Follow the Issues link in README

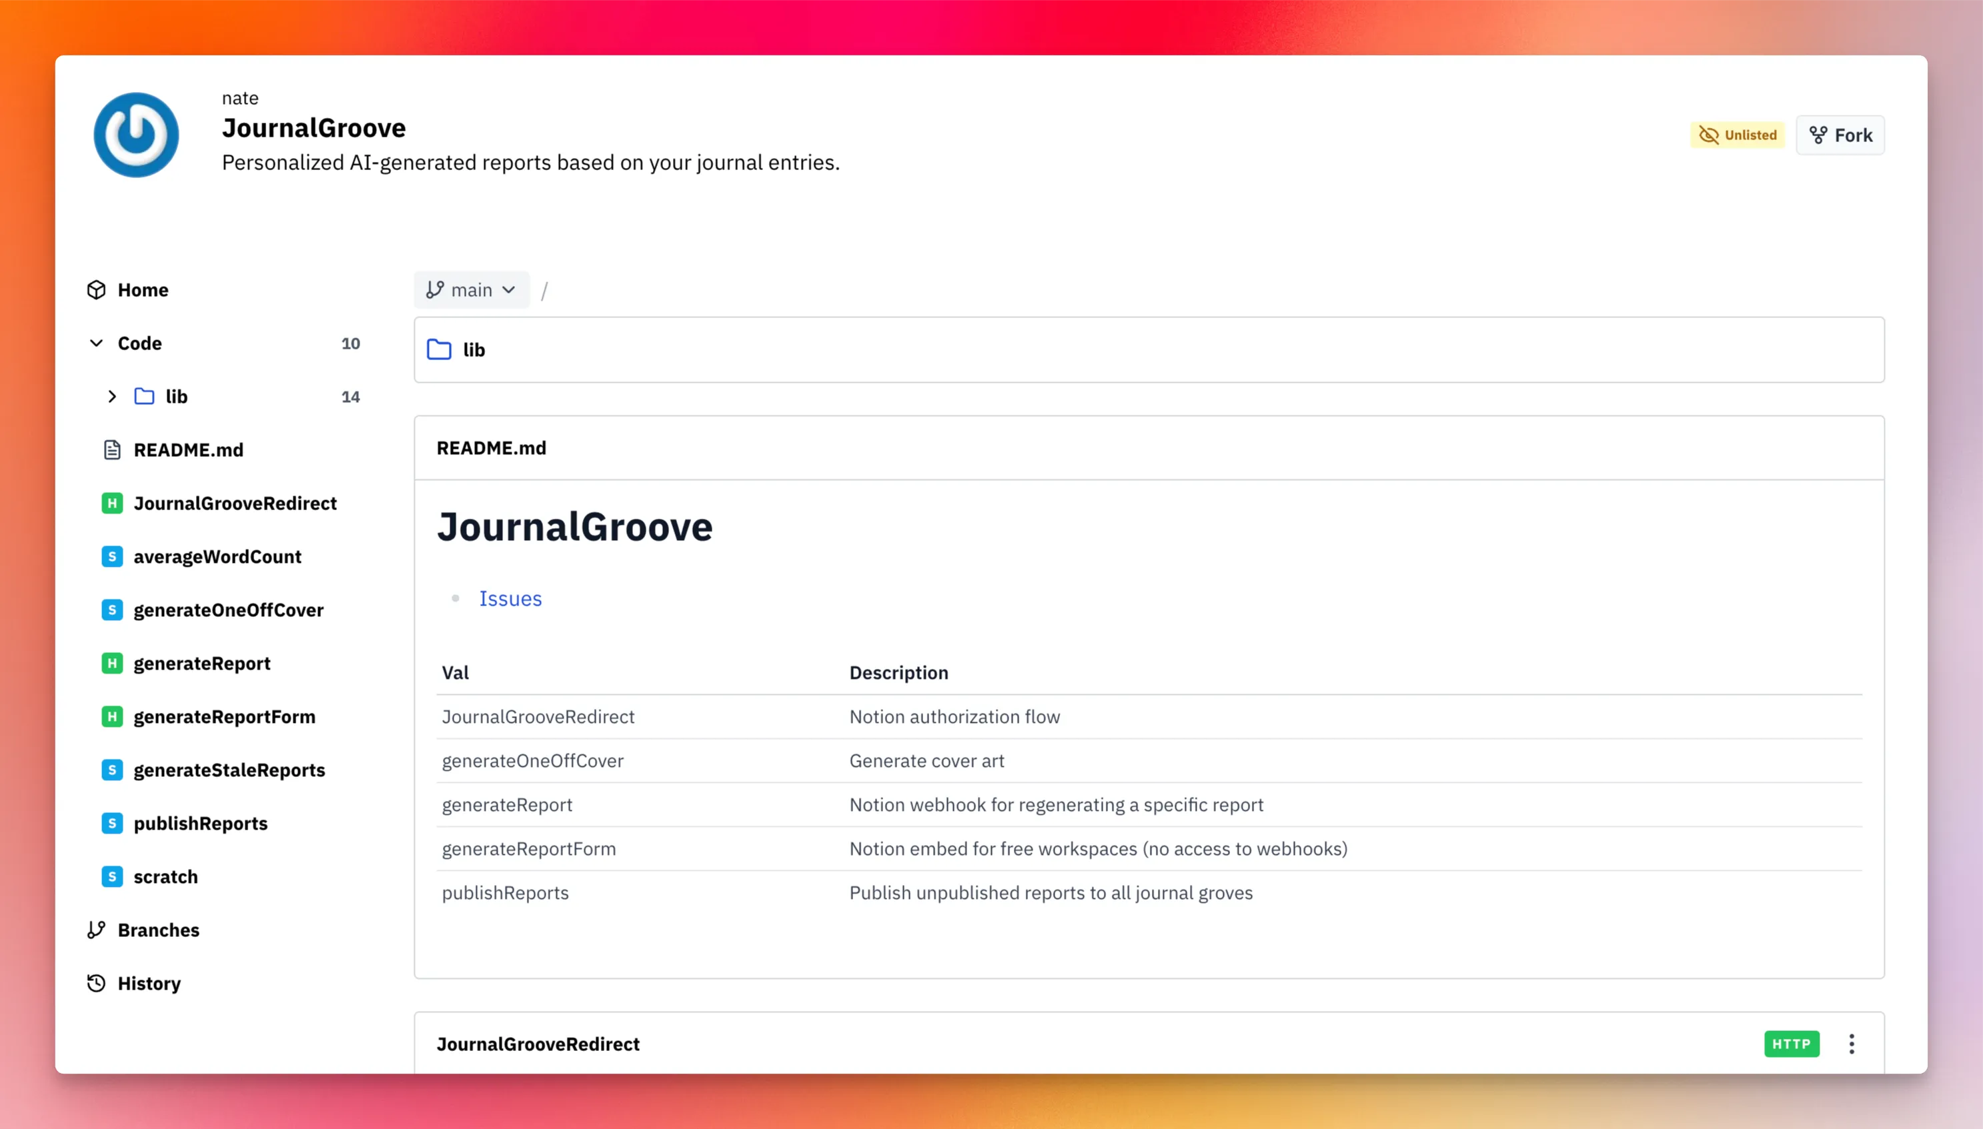(x=510, y=599)
